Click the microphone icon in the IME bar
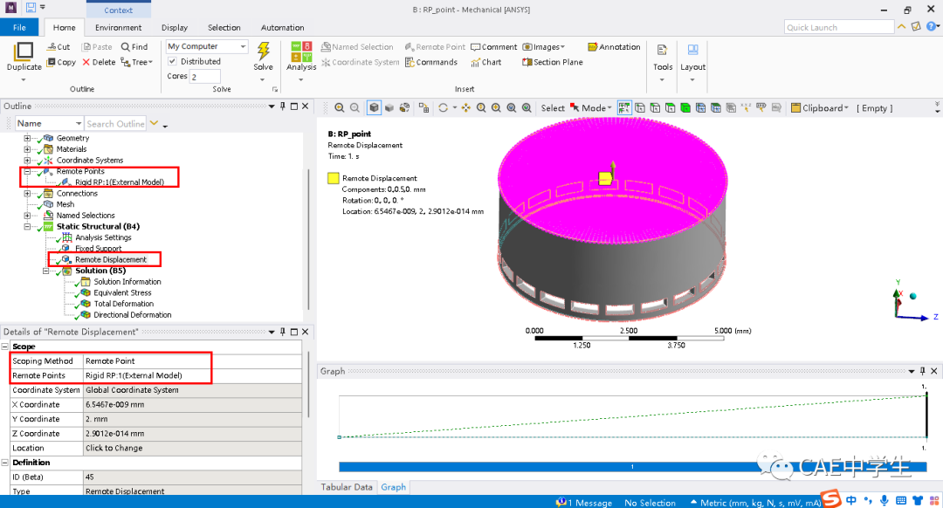 point(884,500)
